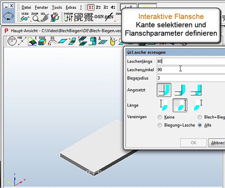Open the Datei menu
This screenshot has height=188, width=225.
tap(26, 8)
